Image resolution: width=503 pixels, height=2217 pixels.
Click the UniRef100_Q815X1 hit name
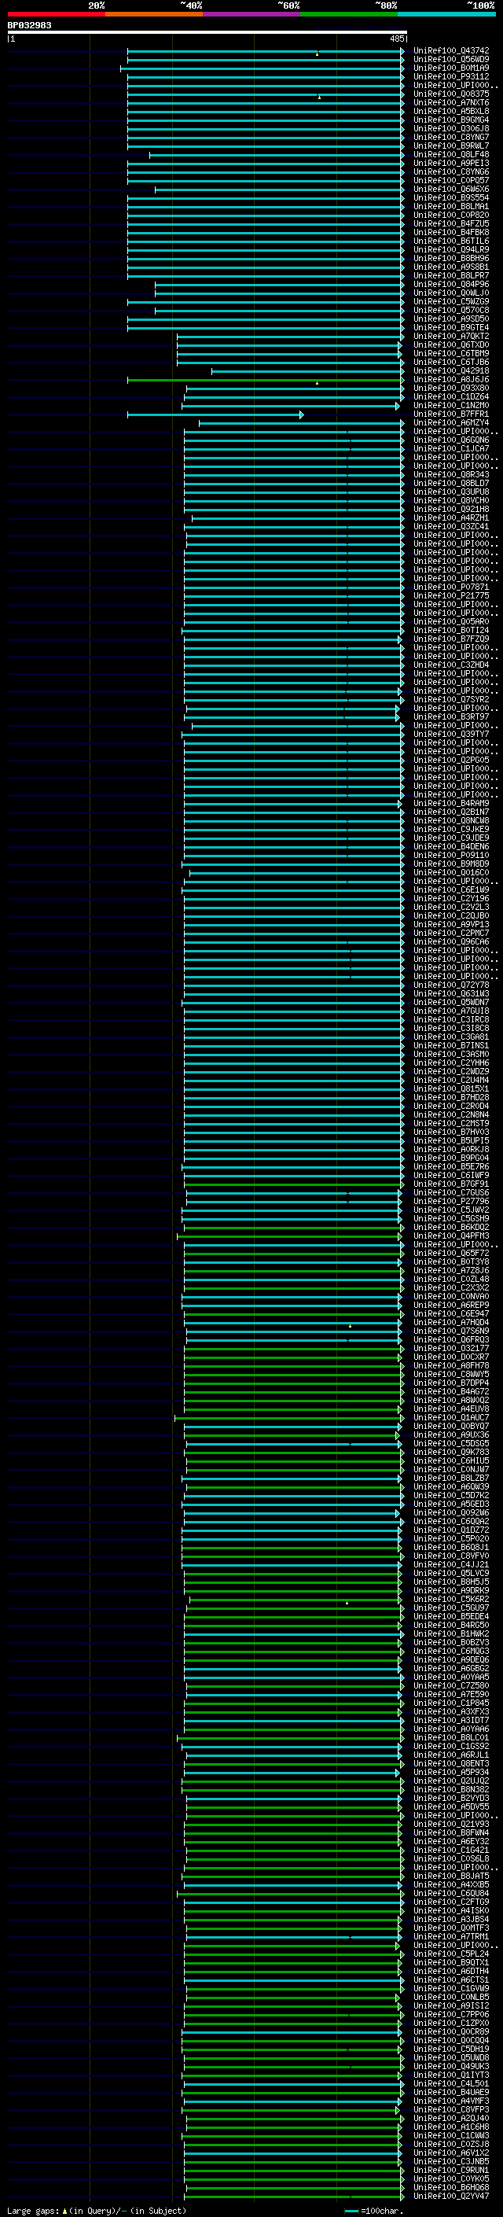(450, 1089)
